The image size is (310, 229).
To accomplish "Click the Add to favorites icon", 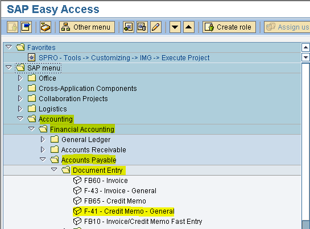I will (129, 27).
